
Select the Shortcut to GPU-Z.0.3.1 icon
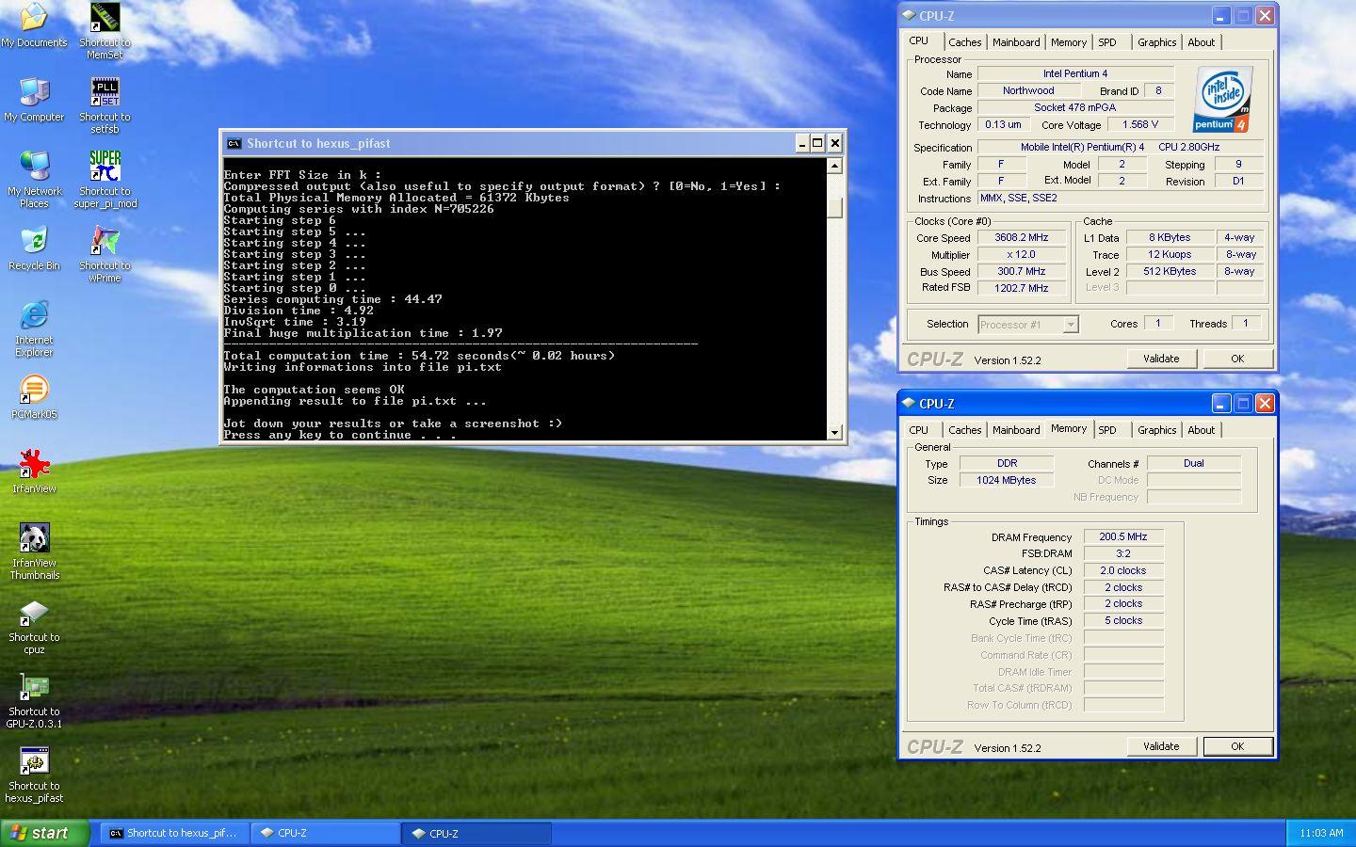click(34, 700)
